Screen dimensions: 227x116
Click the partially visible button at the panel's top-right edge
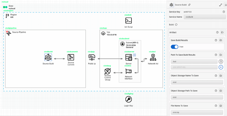[x=226, y=5]
